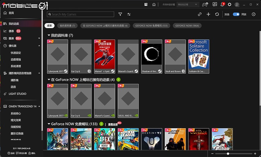Click 查看全部 link
The width and height of the screenshot is (261, 157).
point(113,125)
